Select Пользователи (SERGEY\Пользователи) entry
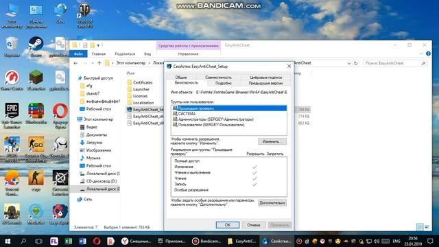Viewport: 439px width, 247px height. click(229, 125)
